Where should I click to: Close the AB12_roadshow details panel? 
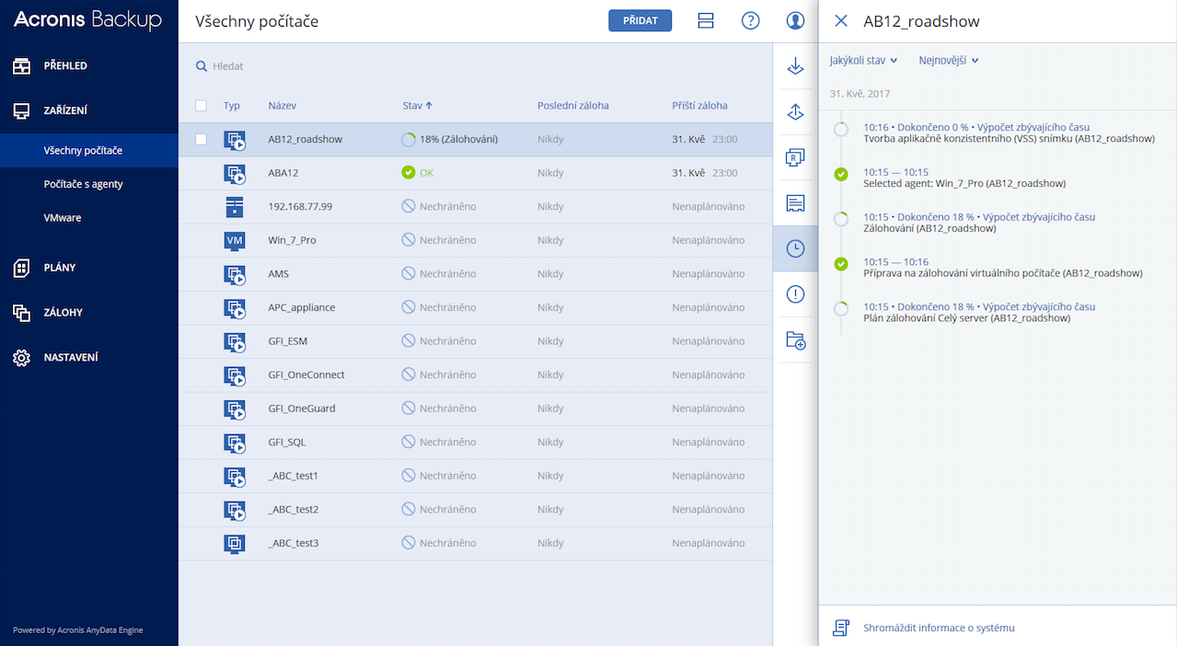840,21
